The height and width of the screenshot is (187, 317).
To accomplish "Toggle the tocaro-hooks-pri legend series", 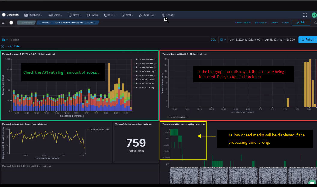I will coord(146,83).
